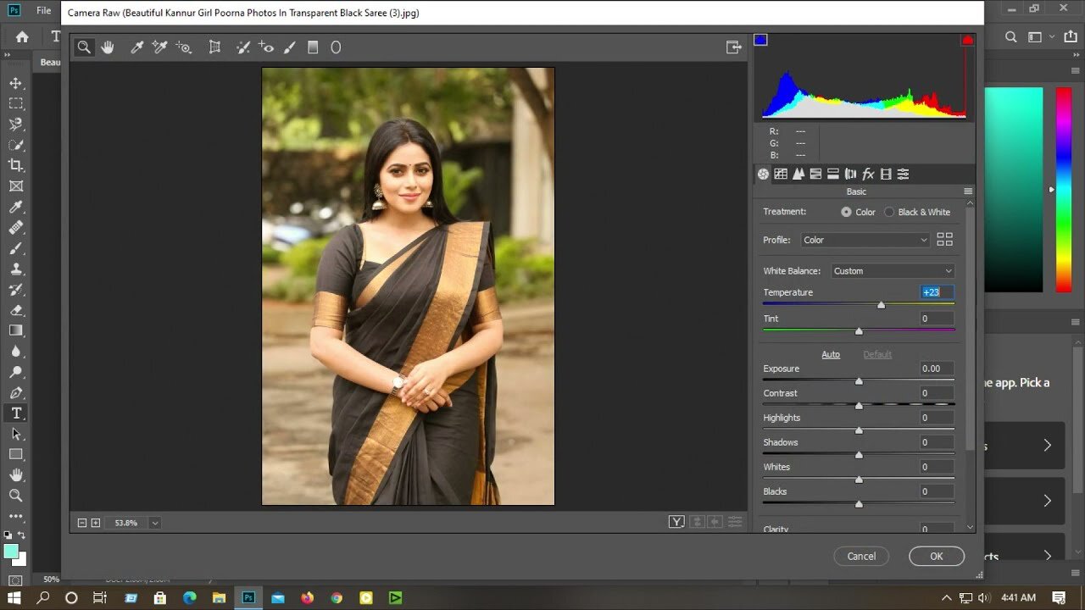Viewport: 1085px width, 610px height.
Task: Select Photoshop Clone Stamp tool
Action: tap(15, 269)
